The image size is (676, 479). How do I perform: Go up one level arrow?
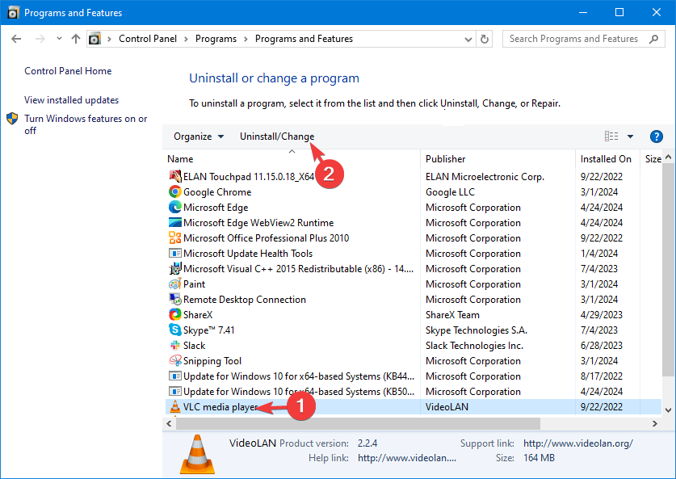click(x=76, y=40)
